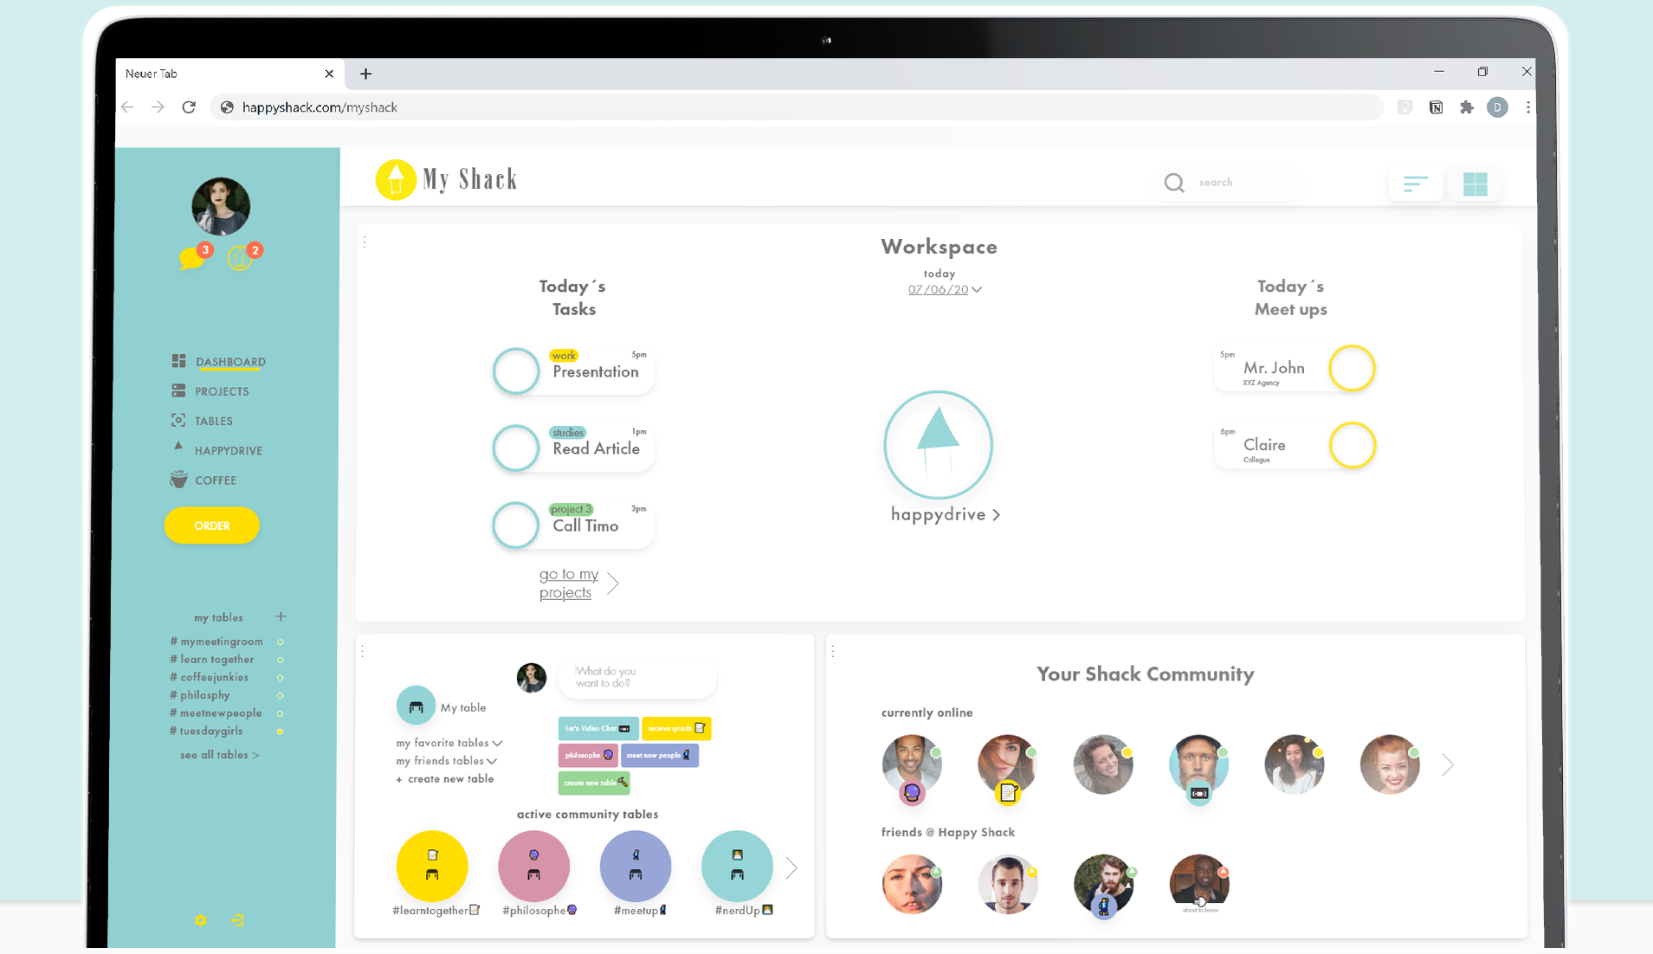Expand my favorite tables list

click(448, 742)
